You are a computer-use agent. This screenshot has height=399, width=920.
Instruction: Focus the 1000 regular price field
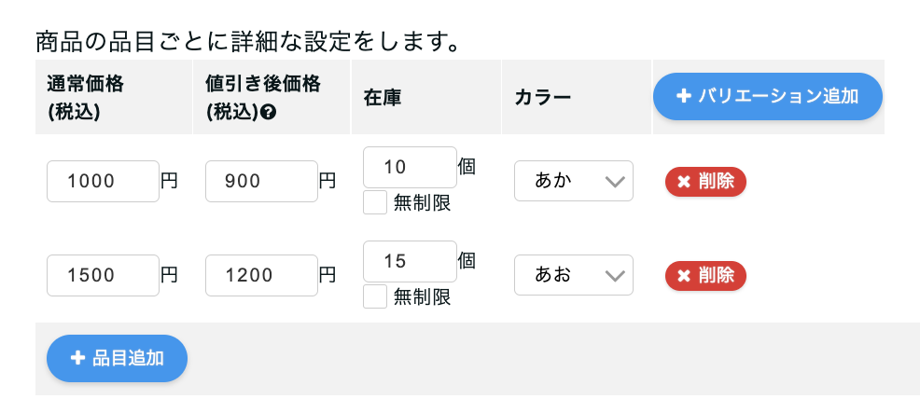tap(103, 181)
